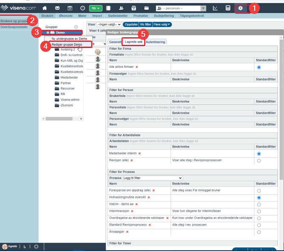This screenshot has width=284, height=251.
Task: Choose Rediger gruppe Demo
Action: pyautogui.click(x=67, y=45)
